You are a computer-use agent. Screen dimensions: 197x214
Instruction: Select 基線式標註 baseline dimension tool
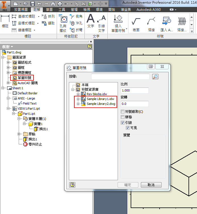coord(24,16)
